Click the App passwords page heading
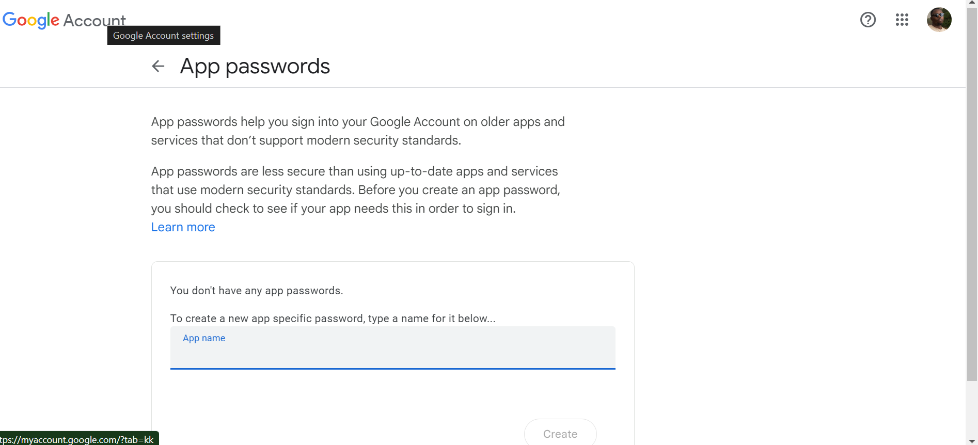 [x=255, y=66]
